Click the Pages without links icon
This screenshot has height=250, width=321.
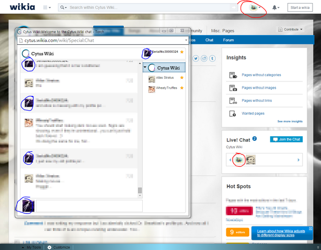[233, 101]
